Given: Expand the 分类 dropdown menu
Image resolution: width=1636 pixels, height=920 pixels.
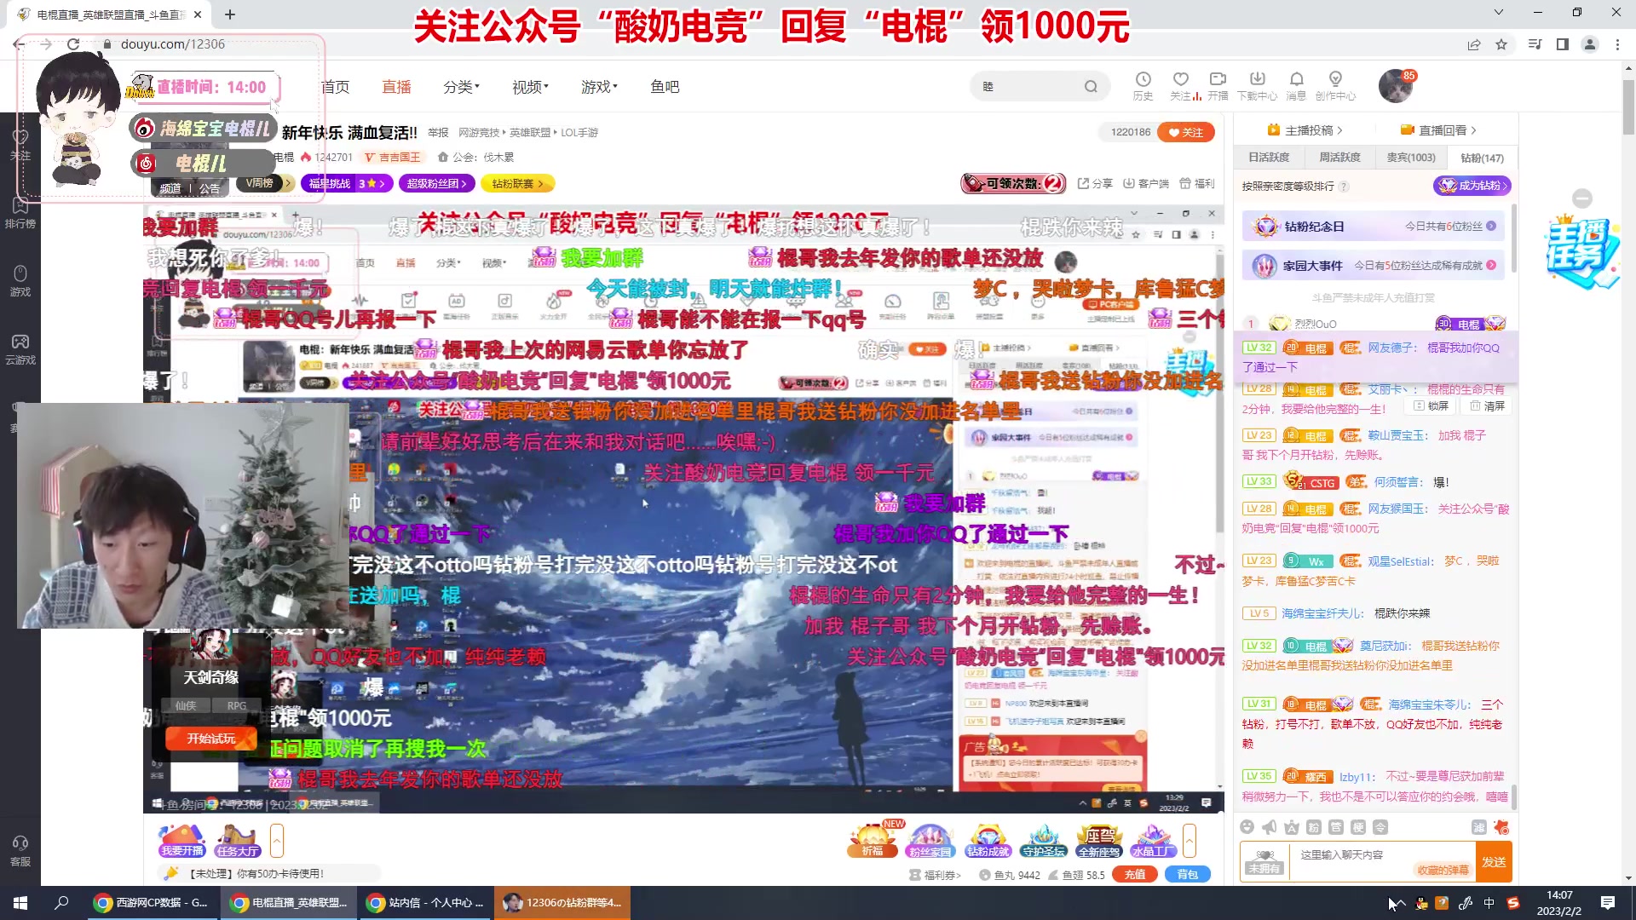Looking at the screenshot, I should (461, 87).
